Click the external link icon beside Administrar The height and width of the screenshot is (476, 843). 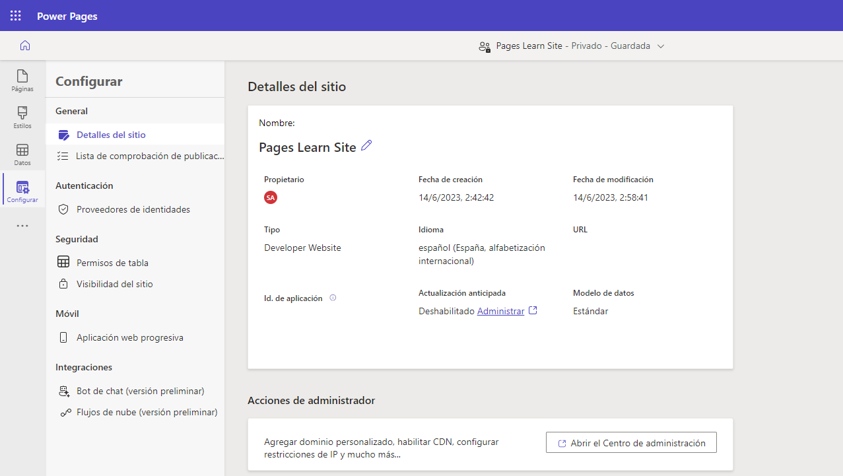tap(533, 310)
